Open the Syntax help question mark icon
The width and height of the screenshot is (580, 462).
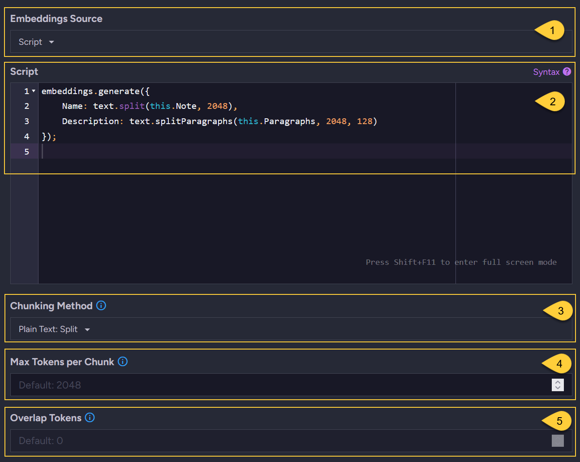(567, 72)
